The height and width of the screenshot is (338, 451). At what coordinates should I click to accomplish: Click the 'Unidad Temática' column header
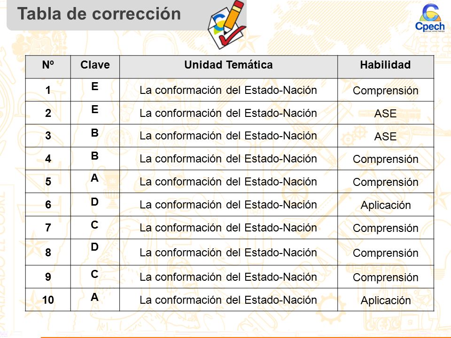pos(228,67)
